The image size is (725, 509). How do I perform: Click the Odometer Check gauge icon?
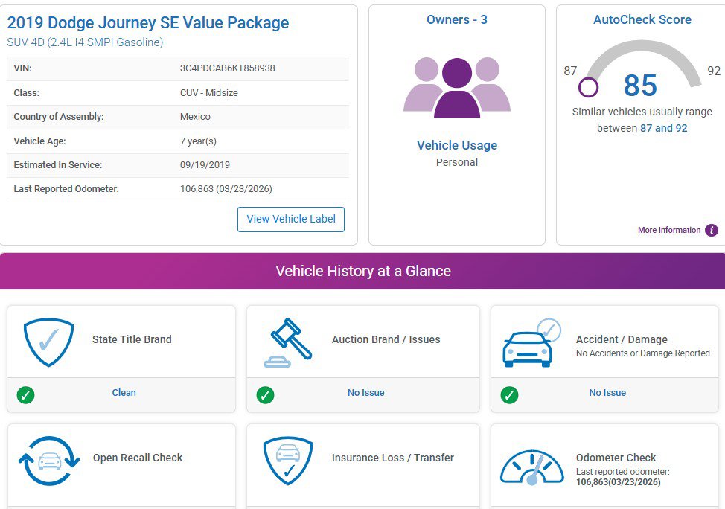[x=532, y=467]
